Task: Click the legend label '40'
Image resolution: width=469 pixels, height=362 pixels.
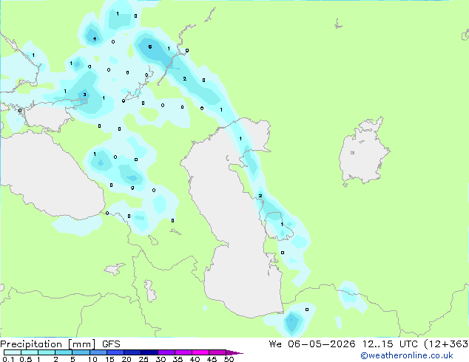Action: pos(195,359)
